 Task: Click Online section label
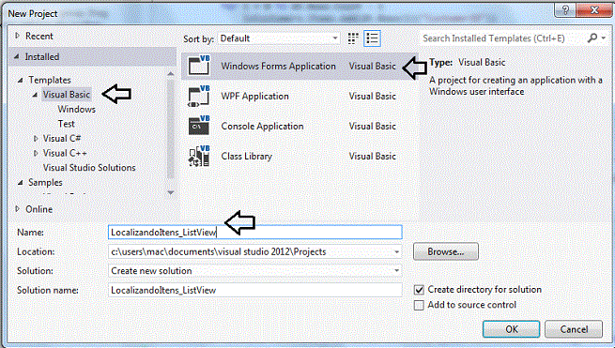(38, 209)
